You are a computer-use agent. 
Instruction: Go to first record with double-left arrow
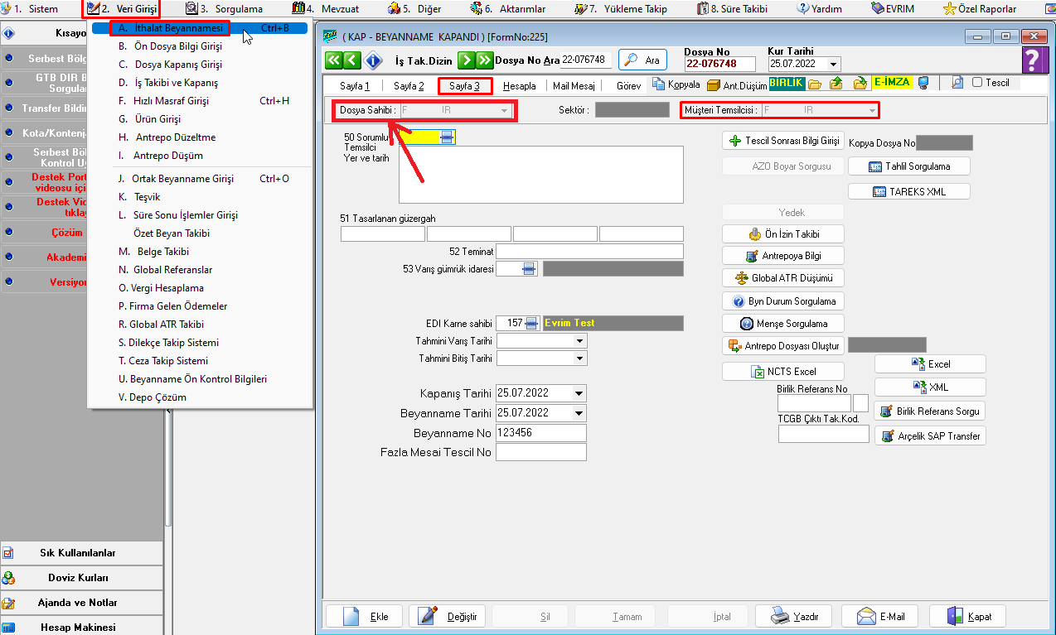pos(333,60)
